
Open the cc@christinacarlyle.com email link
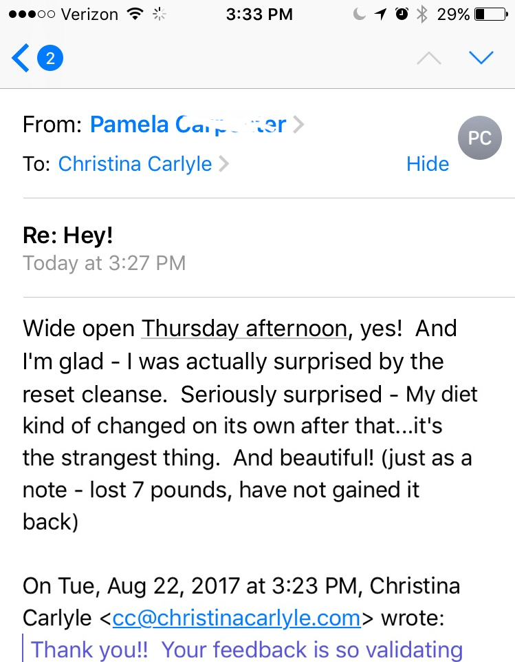pyautogui.click(x=237, y=618)
